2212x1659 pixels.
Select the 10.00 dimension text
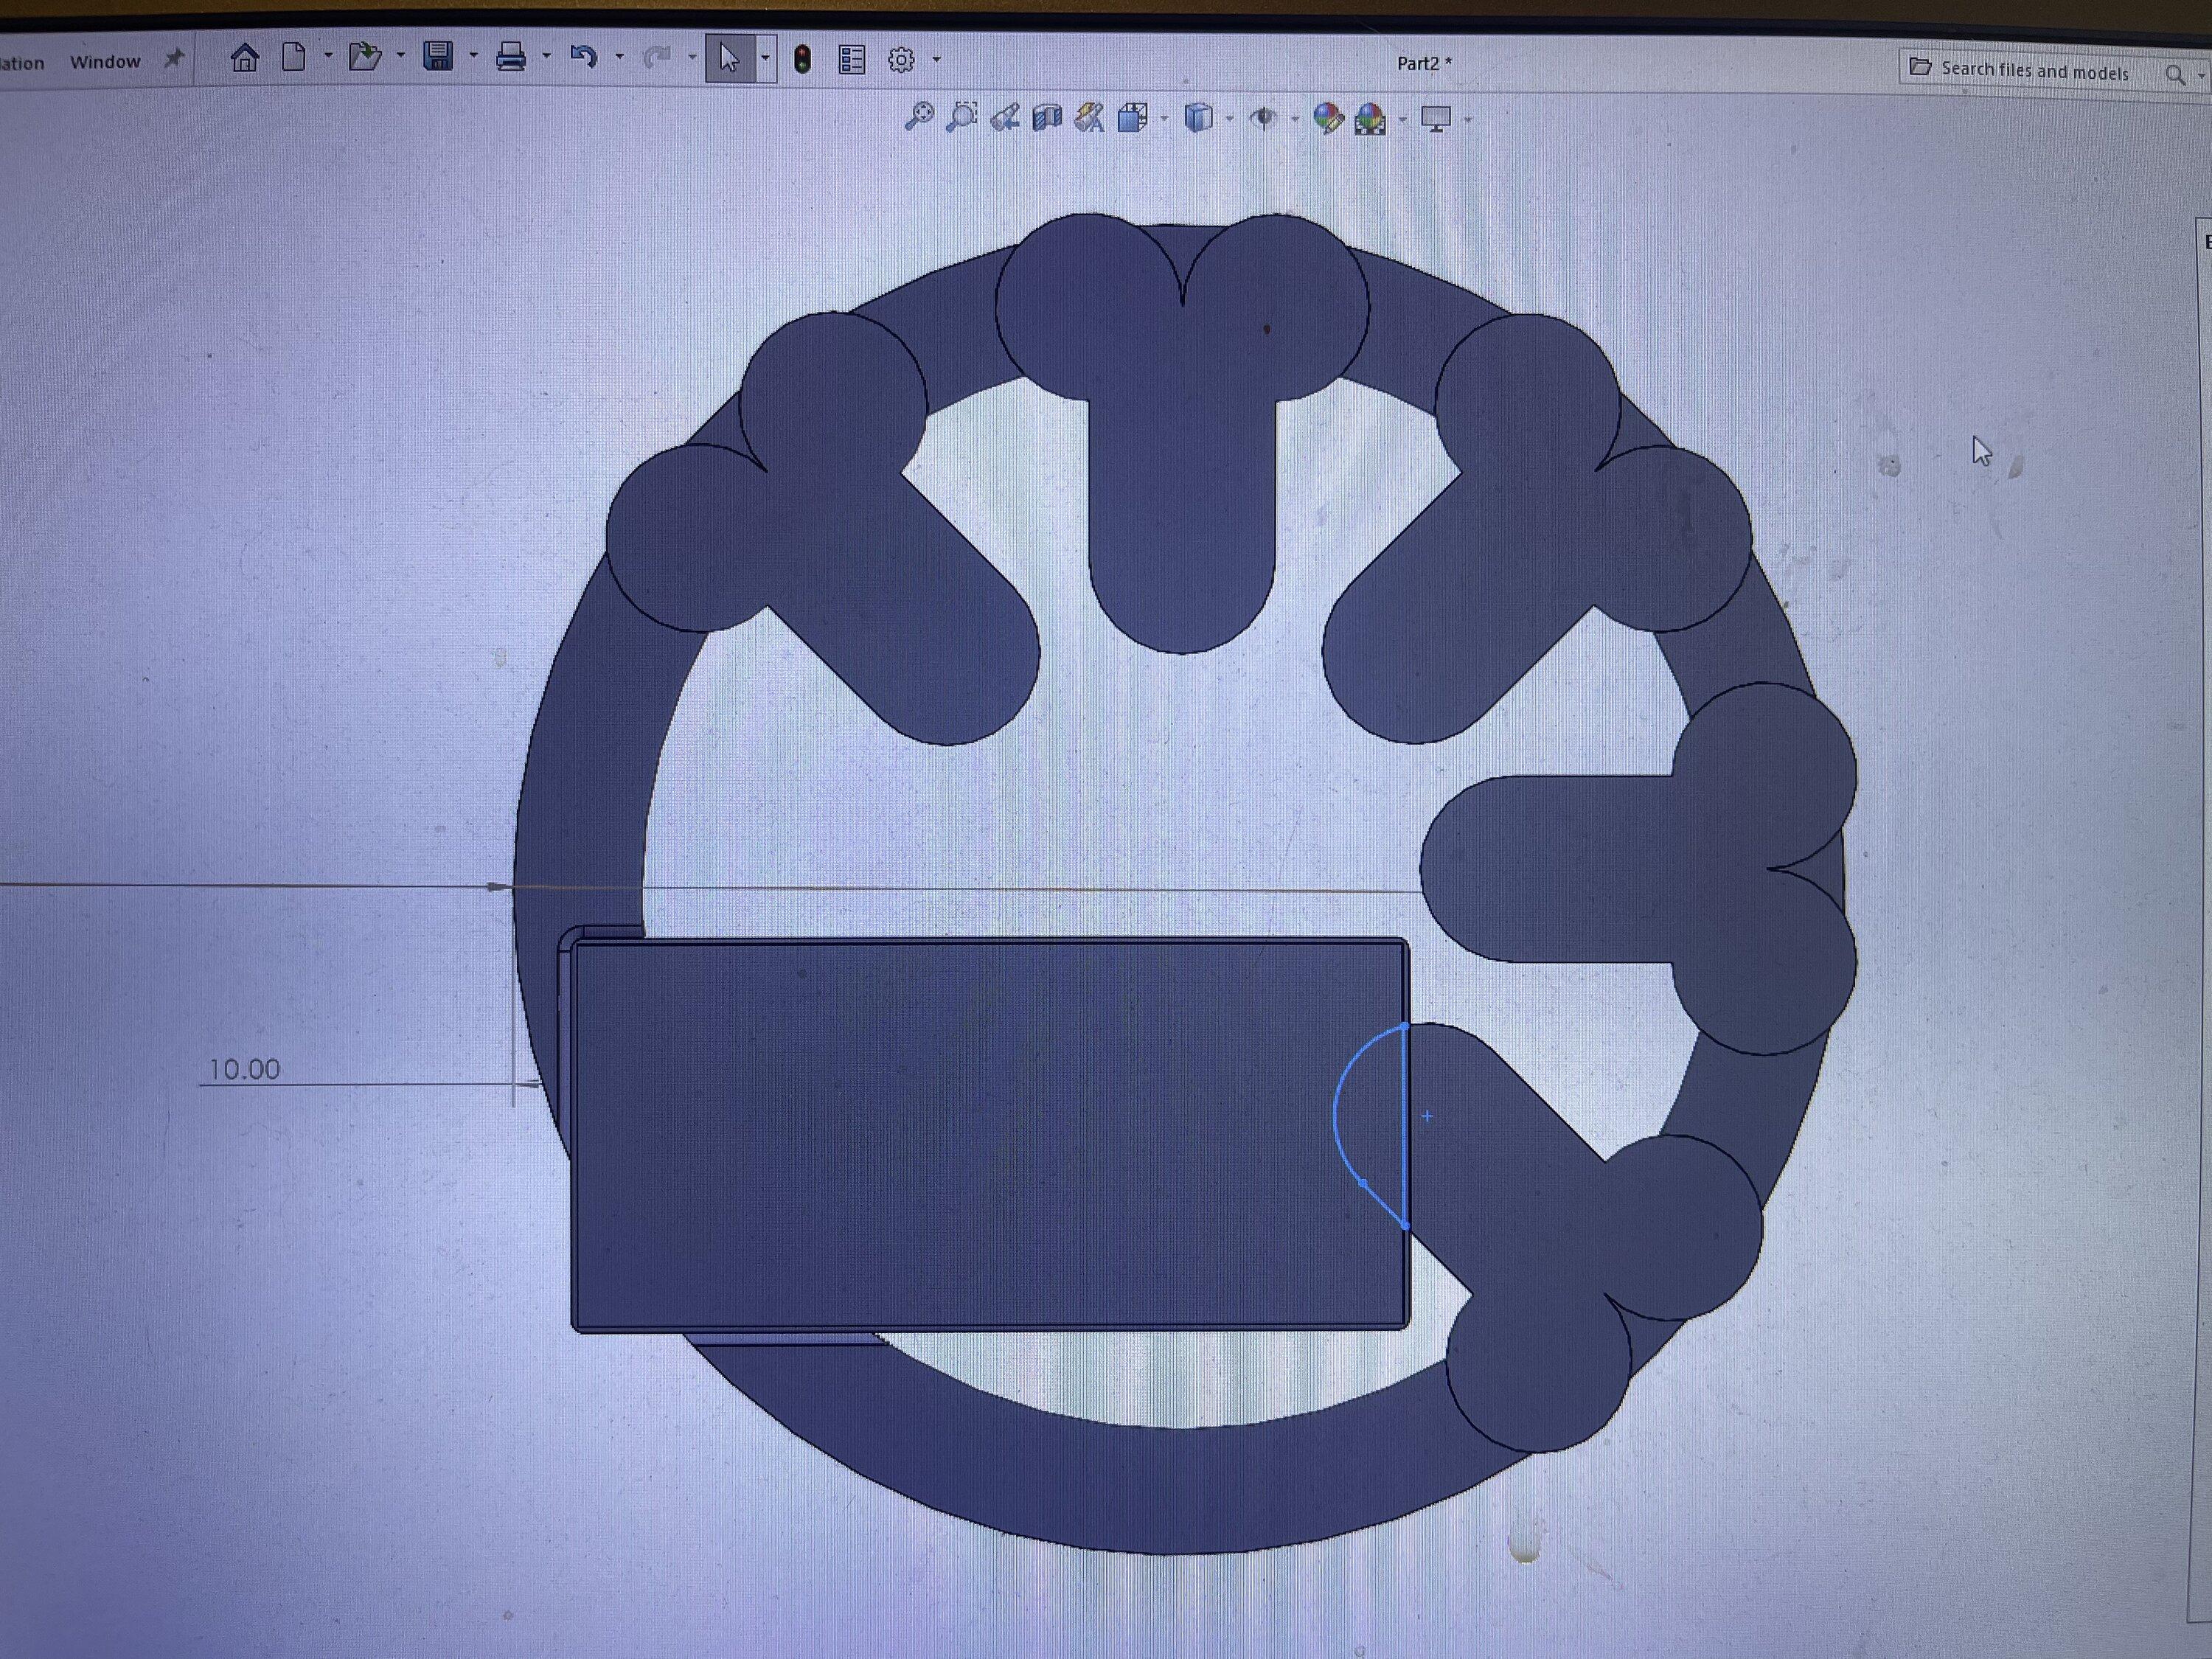[244, 1069]
